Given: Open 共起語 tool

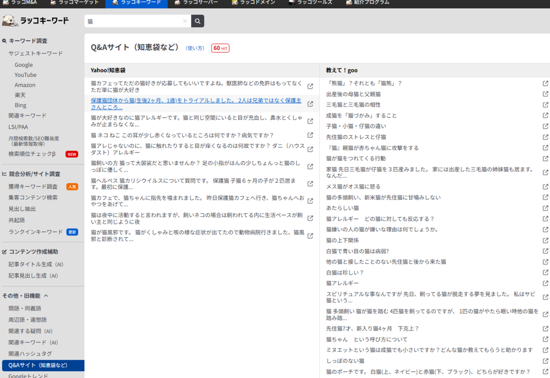Looking at the screenshot, I should 16,220.
